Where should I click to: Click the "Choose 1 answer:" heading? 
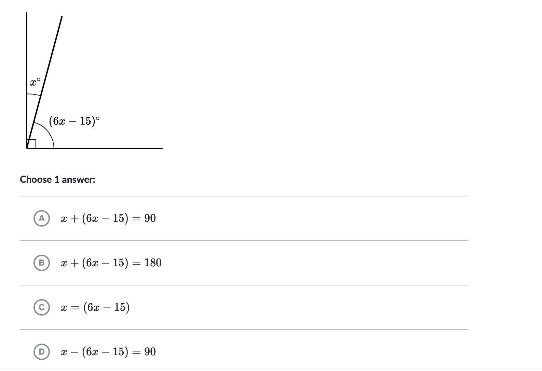coord(57,179)
